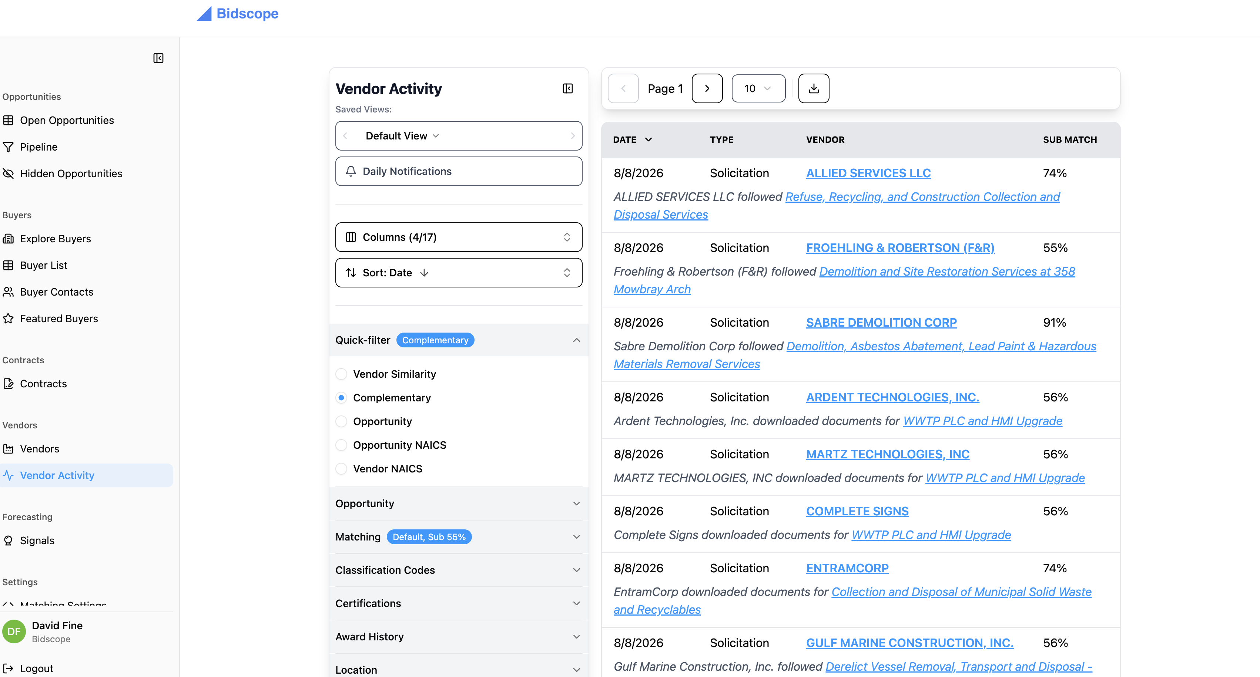Click the VENDOR column header
Screen dimensions: 1260x677
click(x=825, y=139)
